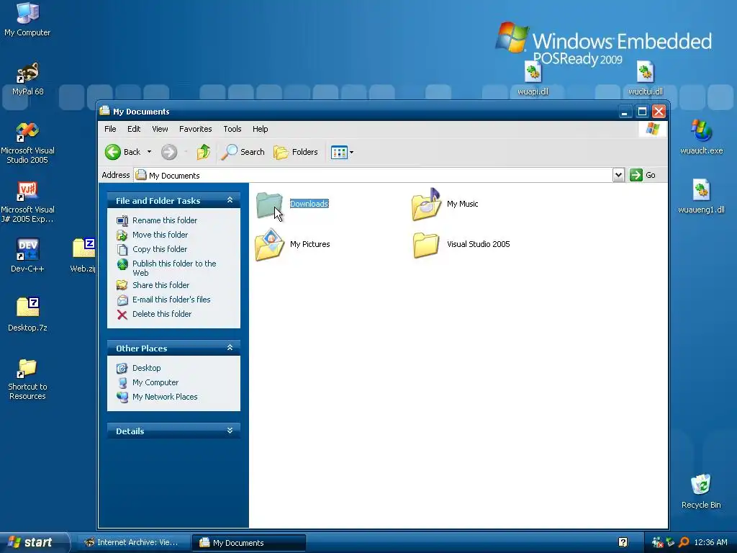The width and height of the screenshot is (737, 553).
Task: Open the Back history dropdown arrow
Action: coord(149,152)
